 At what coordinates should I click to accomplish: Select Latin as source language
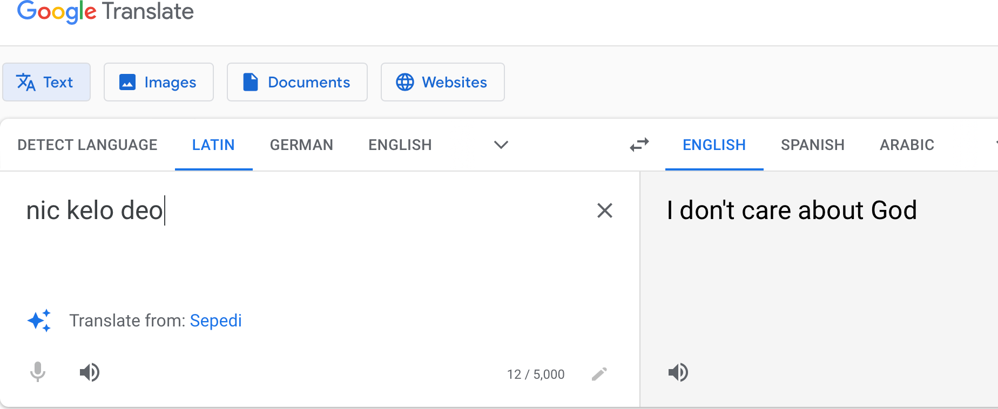coord(213,145)
